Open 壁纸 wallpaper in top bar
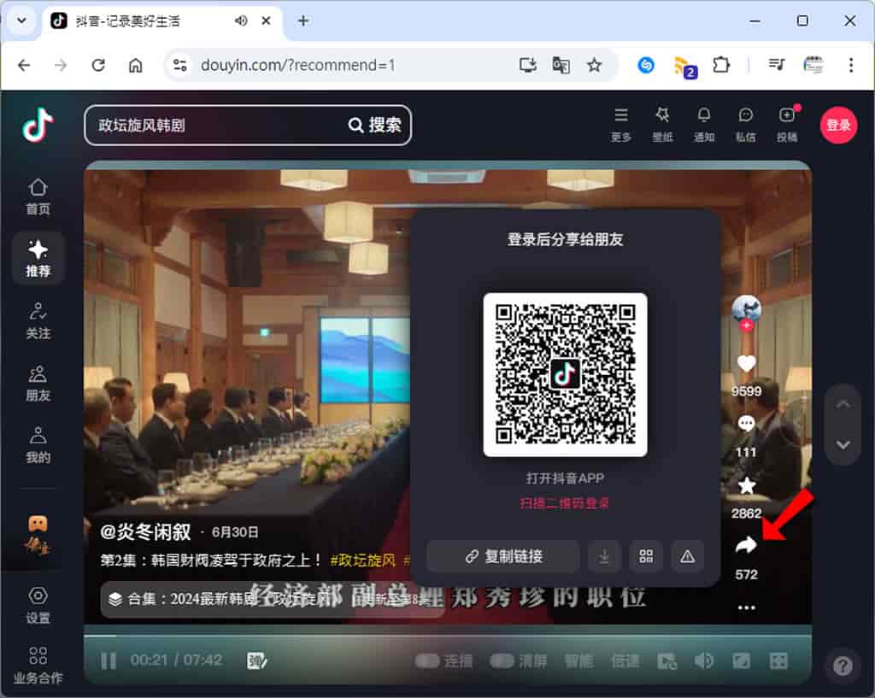This screenshot has height=698, width=875. (662, 125)
